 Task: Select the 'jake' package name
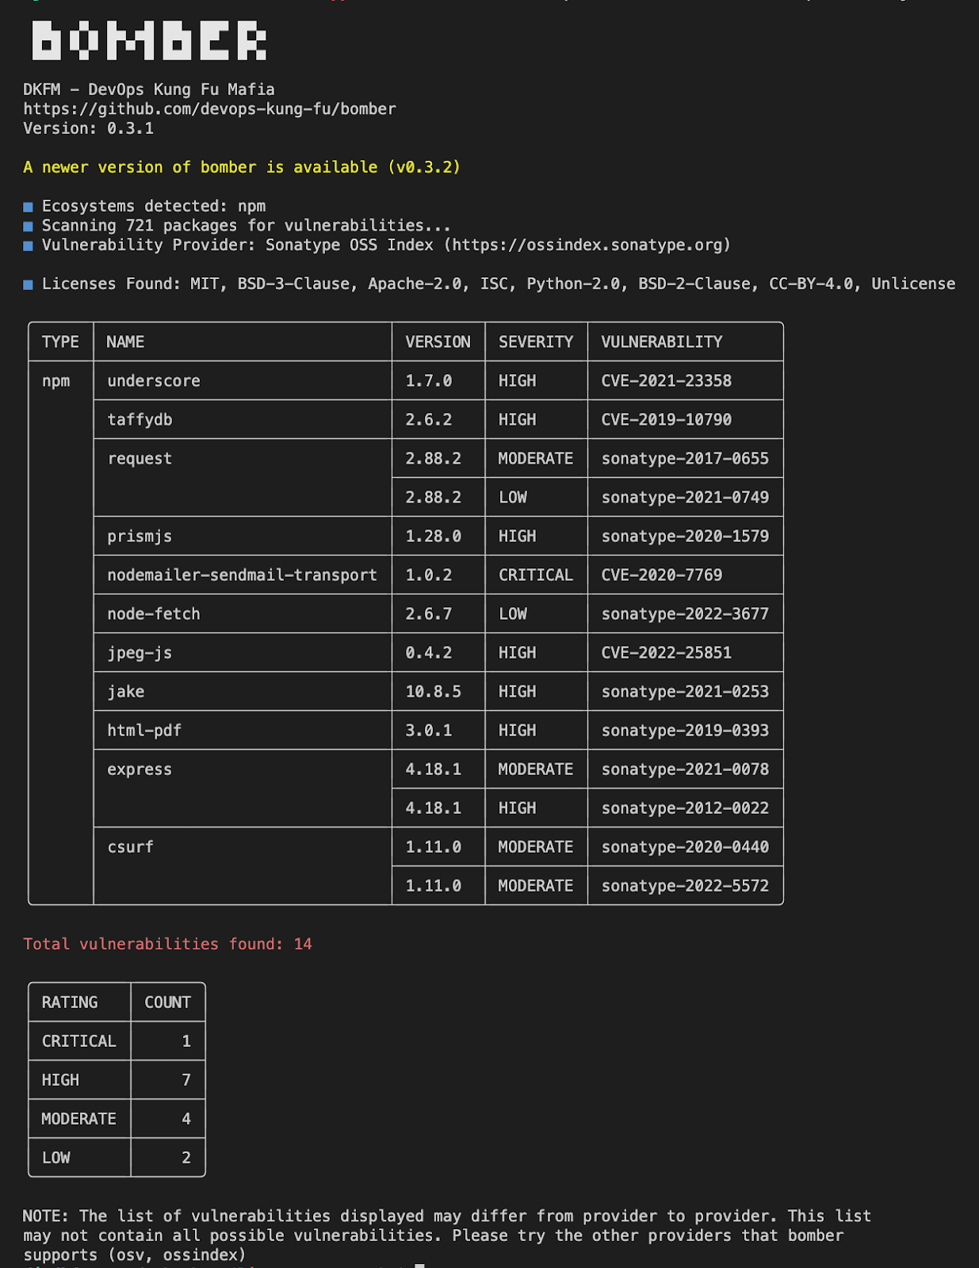[x=126, y=692]
